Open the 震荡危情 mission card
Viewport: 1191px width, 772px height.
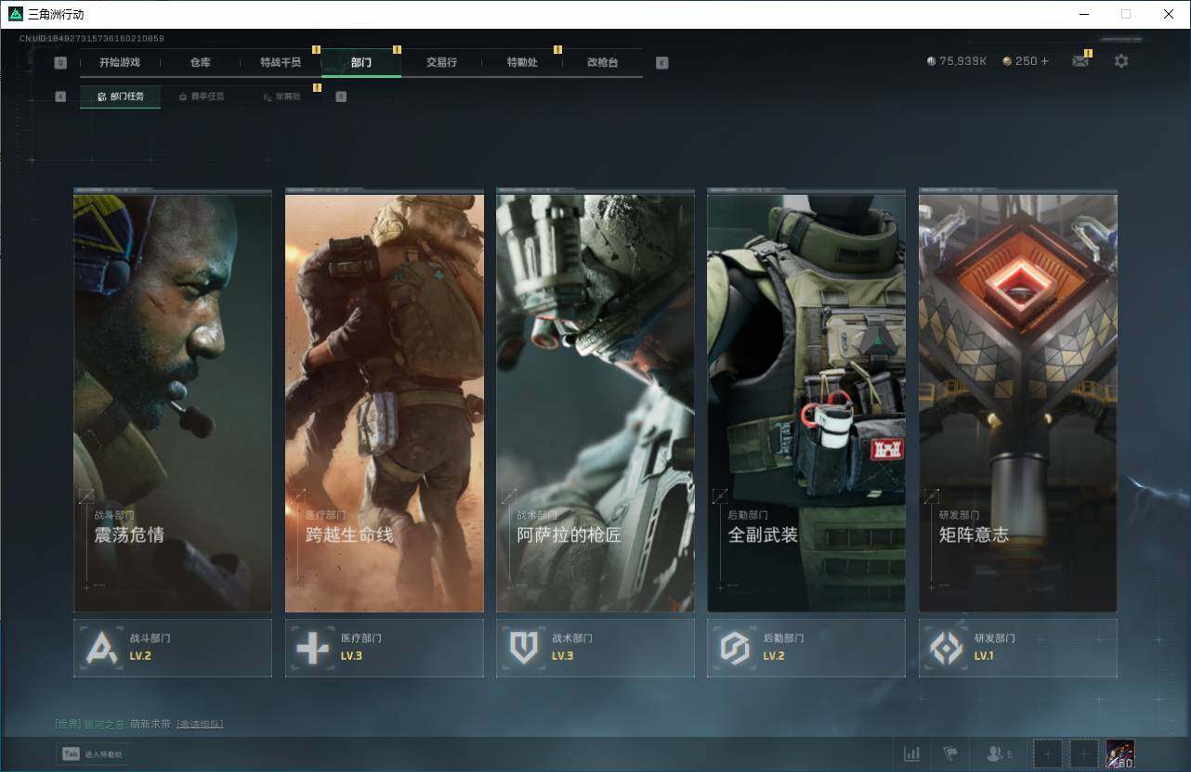173,401
